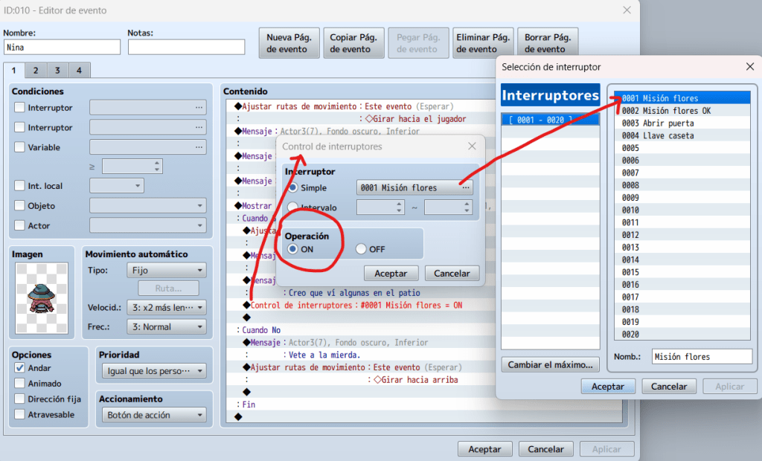This screenshot has width=762, height=461.
Task: Choose the Intervalo radio button
Action: [294, 207]
